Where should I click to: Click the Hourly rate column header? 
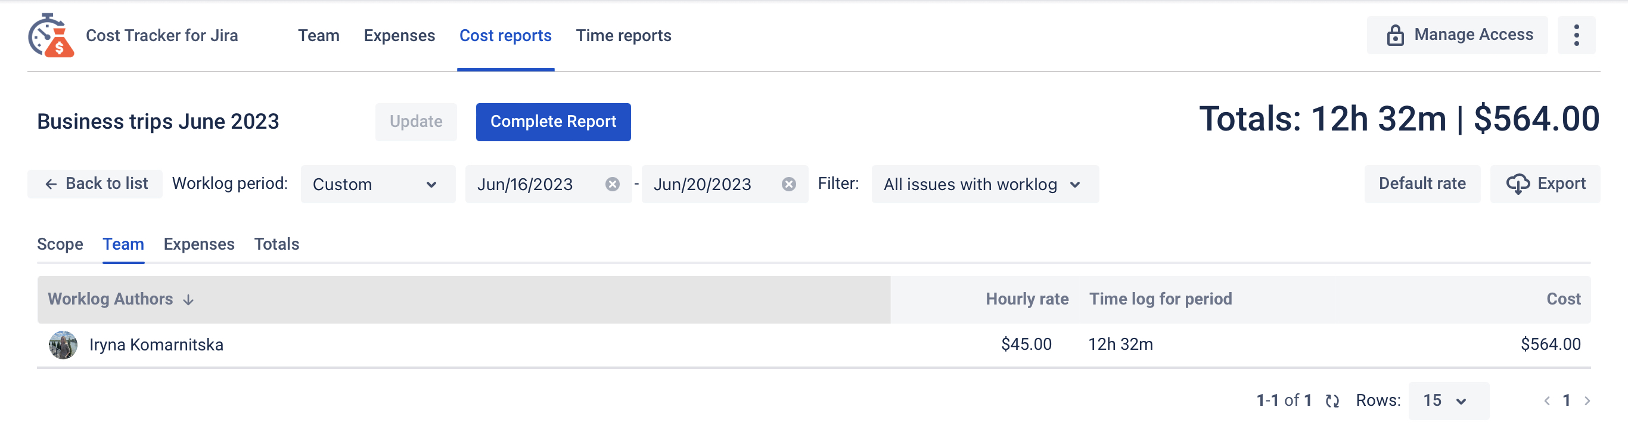(x=1027, y=300)
